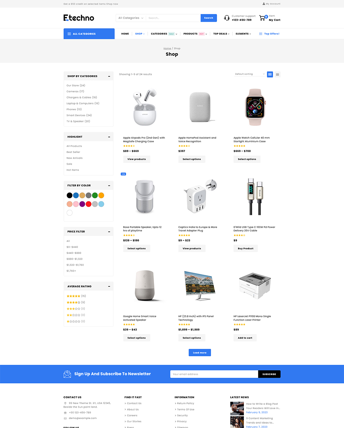
Task: Open the All Categories search dropdown
Action: point(131,18)
